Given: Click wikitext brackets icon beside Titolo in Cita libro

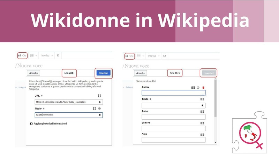Looking at the screenshot, I should pos(202,99).
